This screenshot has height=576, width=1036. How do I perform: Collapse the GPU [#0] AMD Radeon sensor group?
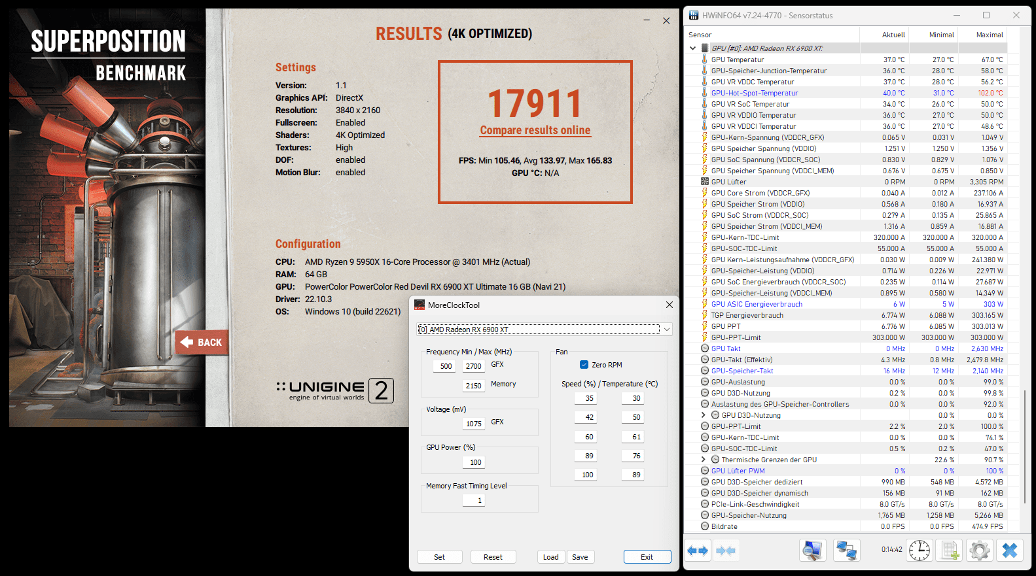click(x=692, y=48)
